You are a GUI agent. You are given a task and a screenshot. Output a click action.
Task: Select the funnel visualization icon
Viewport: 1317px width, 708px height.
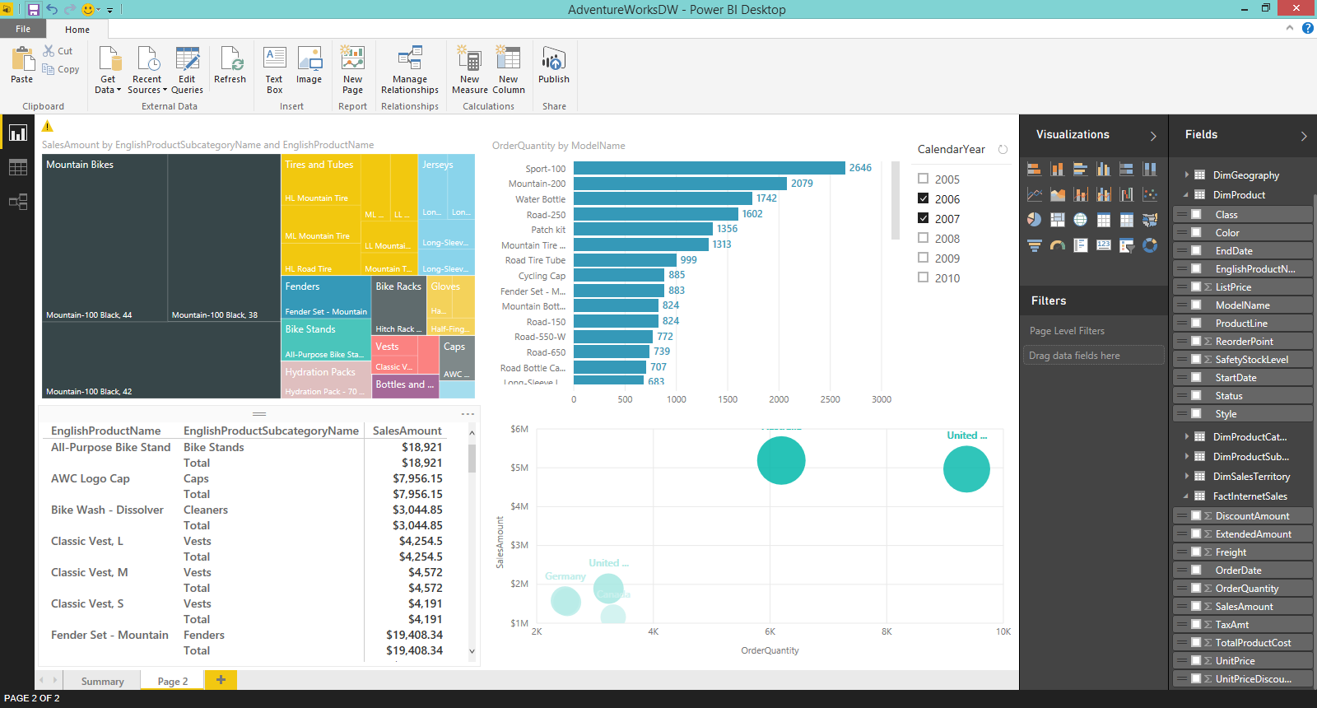pos(1035,245)
